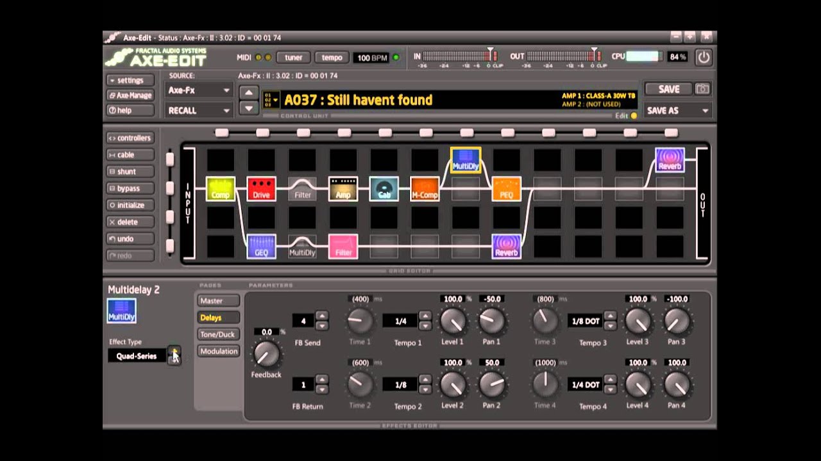Click the bypass button

click(131, 188)
